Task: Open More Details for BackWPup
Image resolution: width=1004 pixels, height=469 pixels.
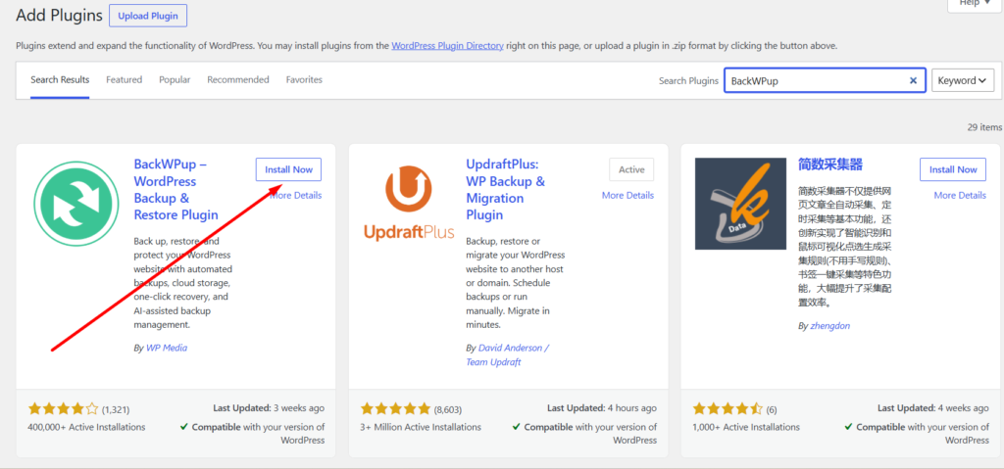Action: coord(296,195)
